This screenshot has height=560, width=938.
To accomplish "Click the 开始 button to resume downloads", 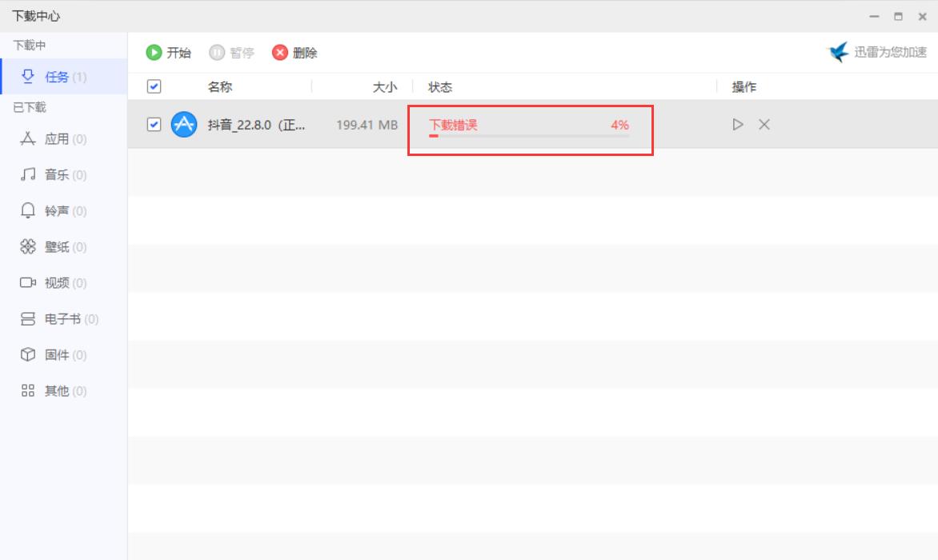I will pos(170,52).
